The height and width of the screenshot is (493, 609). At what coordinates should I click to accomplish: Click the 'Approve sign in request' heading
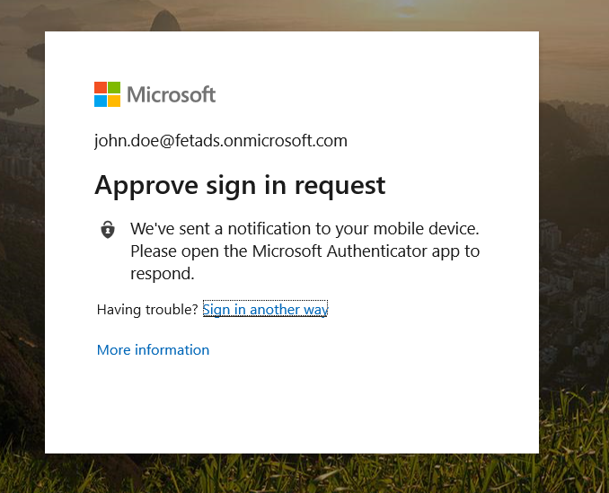point(240,185)
